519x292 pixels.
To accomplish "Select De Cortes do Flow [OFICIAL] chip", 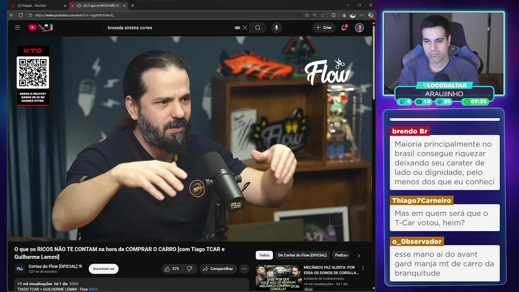I will pos(302,255).
